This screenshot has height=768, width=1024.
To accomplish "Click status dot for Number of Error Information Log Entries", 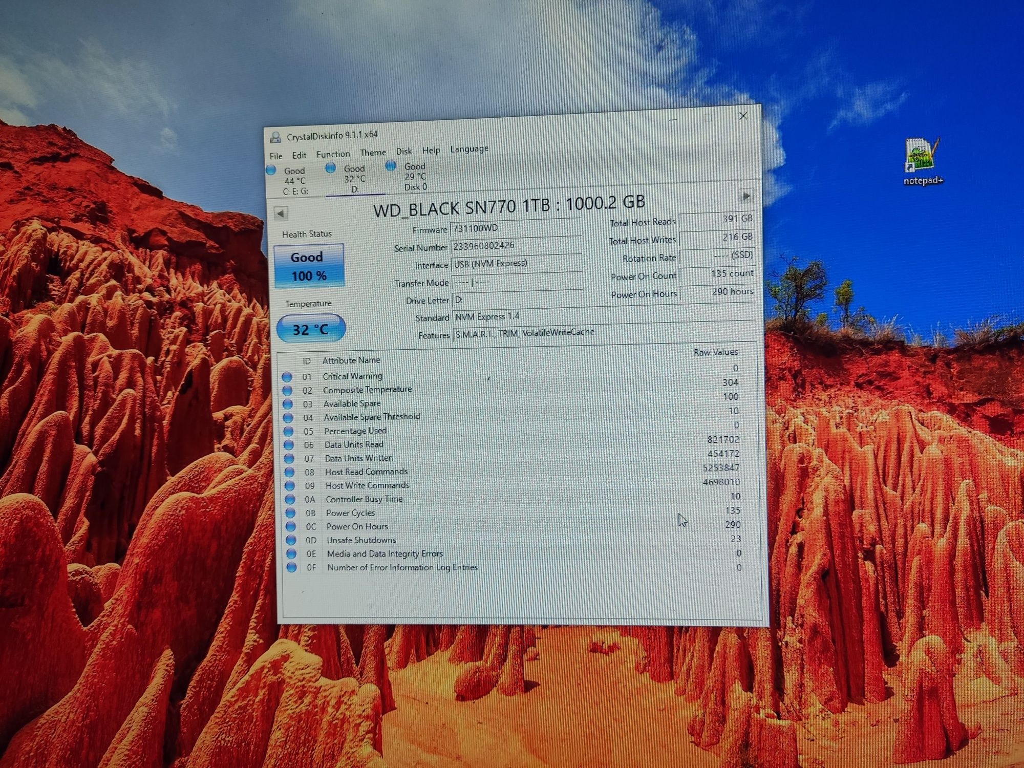I will (x=292, y=567).
